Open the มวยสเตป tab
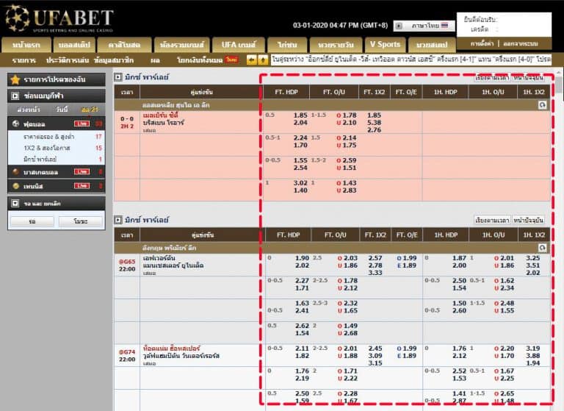This screenshot has height=411, width=564. click(432, 45)
